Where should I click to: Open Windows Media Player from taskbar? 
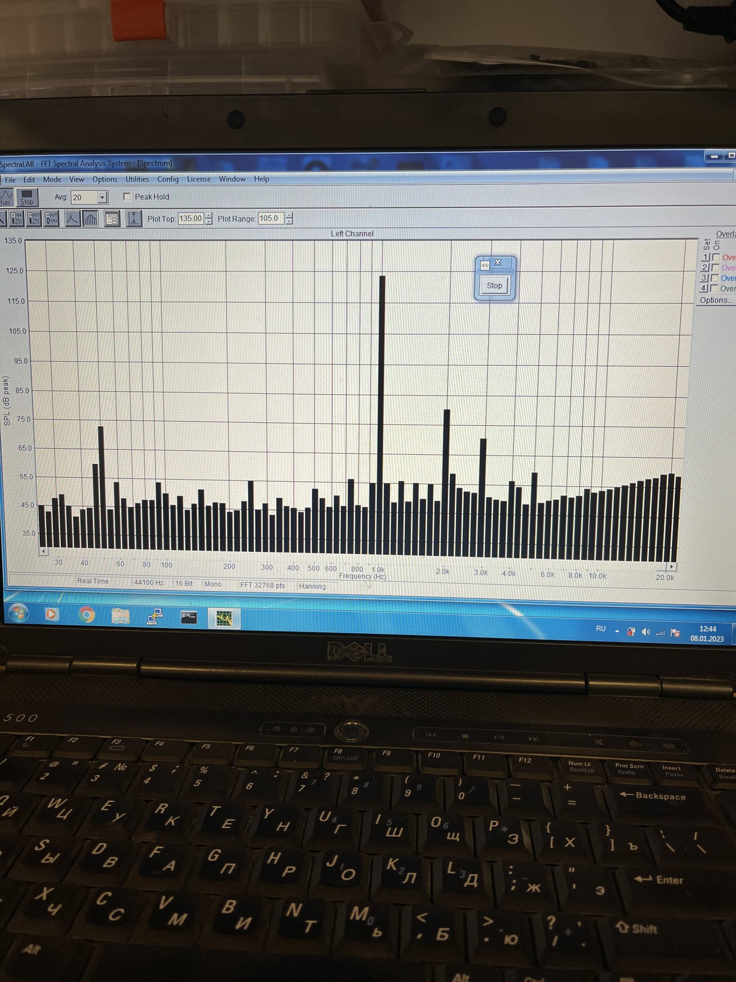tap(52, 614)
